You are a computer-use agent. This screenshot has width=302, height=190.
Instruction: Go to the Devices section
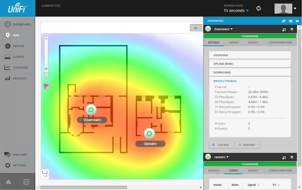[x=15, y=46]
